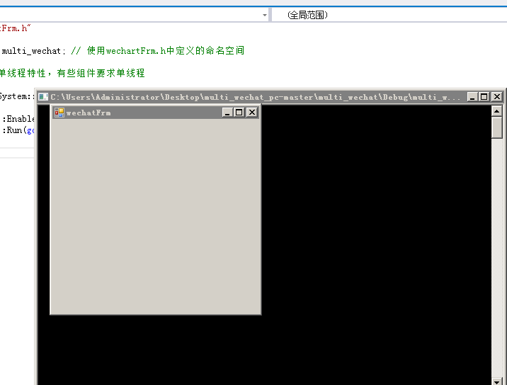
Task: Minimize the console window
Action: pos(472,97)
